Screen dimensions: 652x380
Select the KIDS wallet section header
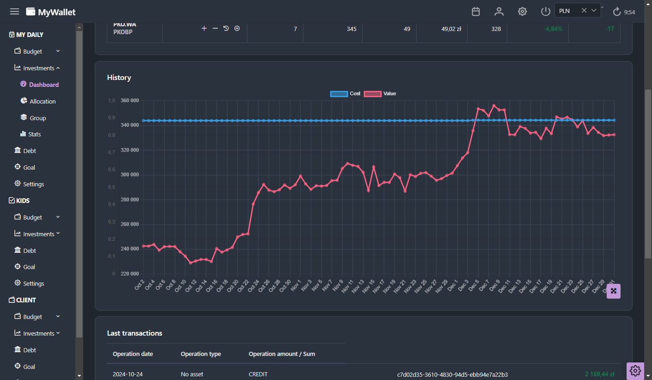coord(19,201)
